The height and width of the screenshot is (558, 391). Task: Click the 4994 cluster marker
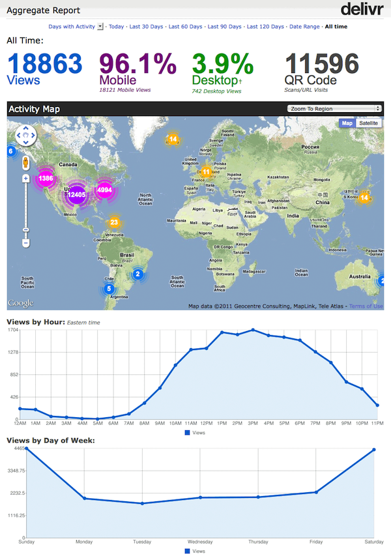pos(105,190)
